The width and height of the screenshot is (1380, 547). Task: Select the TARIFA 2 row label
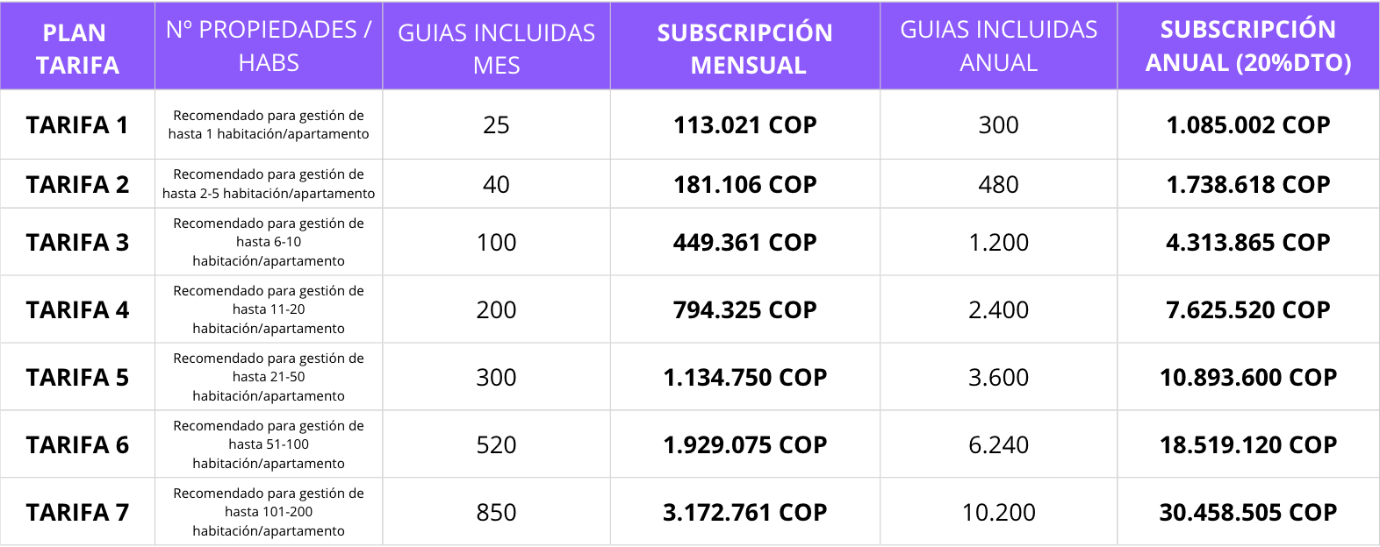coord(77,184)
